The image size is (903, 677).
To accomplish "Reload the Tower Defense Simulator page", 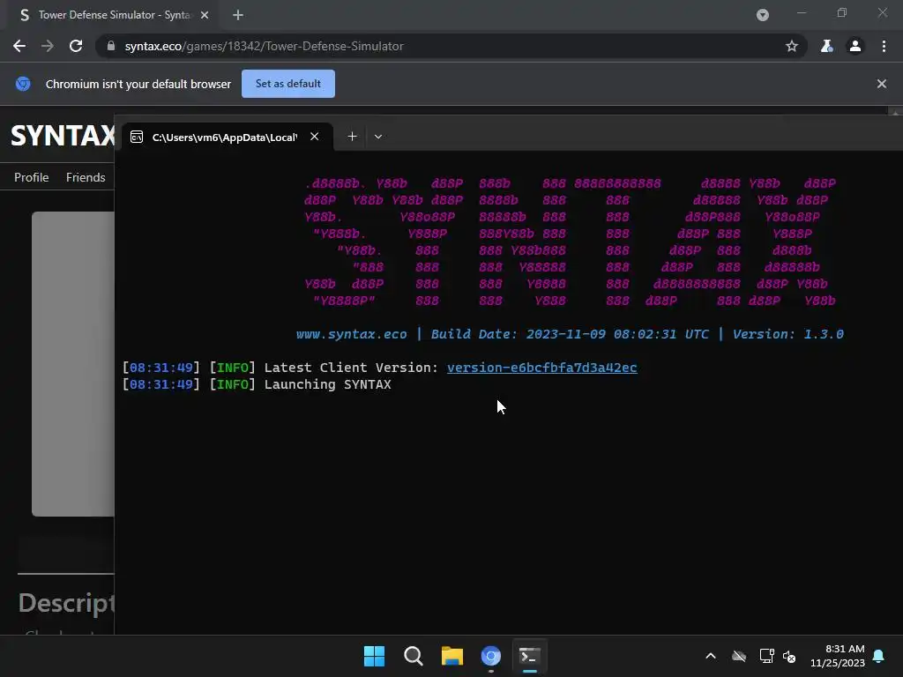I will (76, 46).
